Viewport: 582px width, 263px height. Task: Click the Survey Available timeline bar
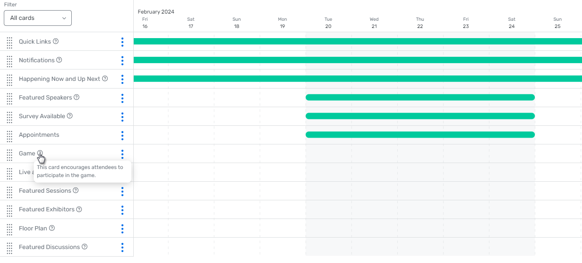(420, 116)
